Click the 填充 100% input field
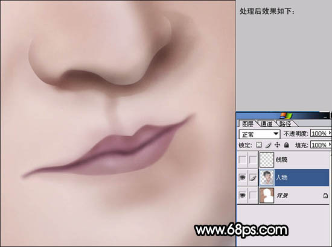Viewport: 332px width, 247px height. click(319, 145)
